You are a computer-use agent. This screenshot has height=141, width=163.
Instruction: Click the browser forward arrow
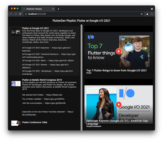pos(15,14)
